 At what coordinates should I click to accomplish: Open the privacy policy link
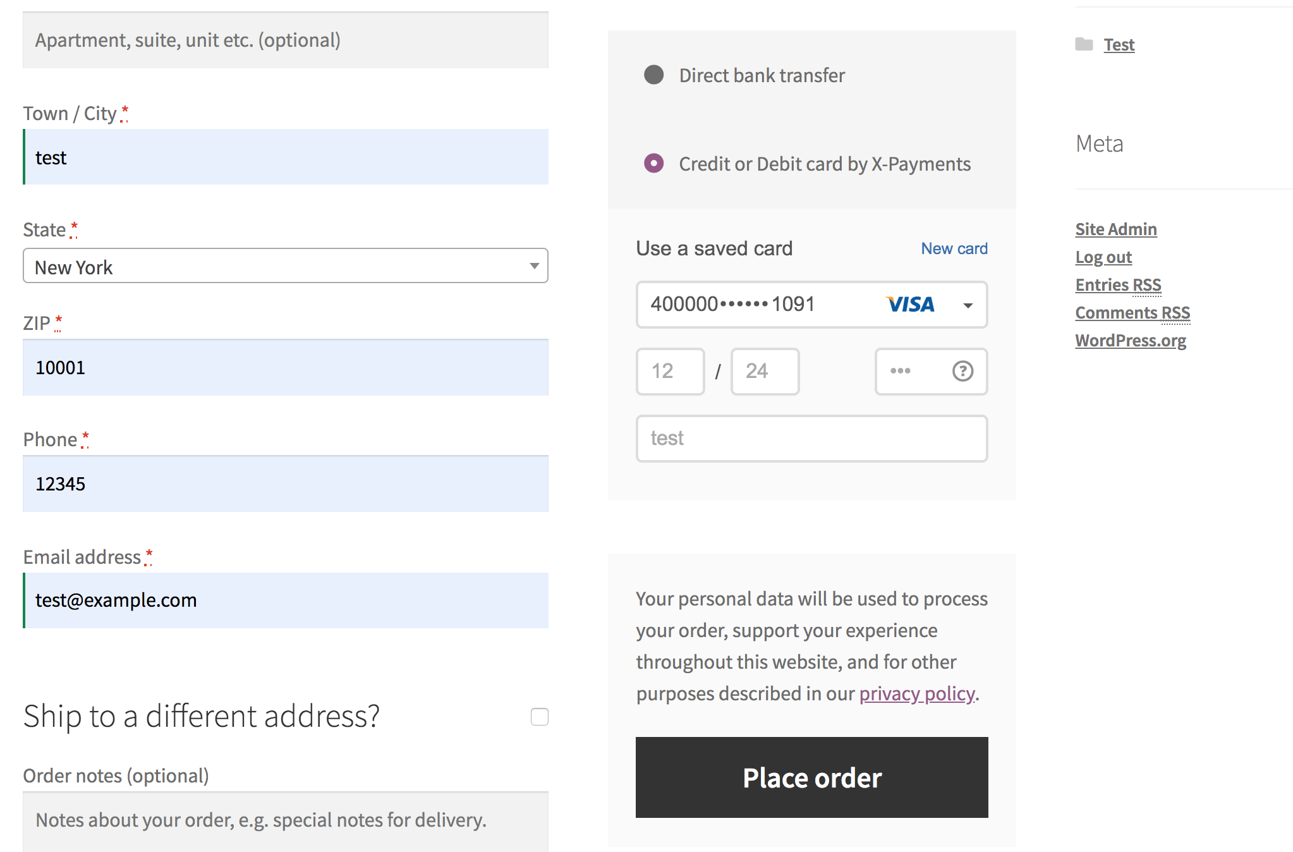coord(917,693)
